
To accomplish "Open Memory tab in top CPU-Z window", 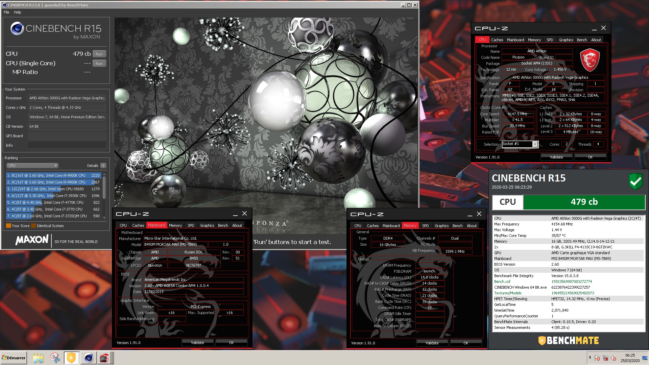I will [x=534, y=40].
